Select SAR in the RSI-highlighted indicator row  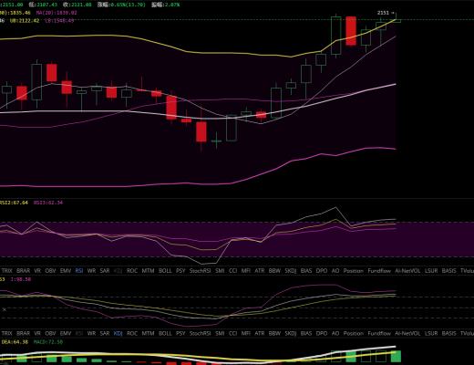tap(105, 271)
